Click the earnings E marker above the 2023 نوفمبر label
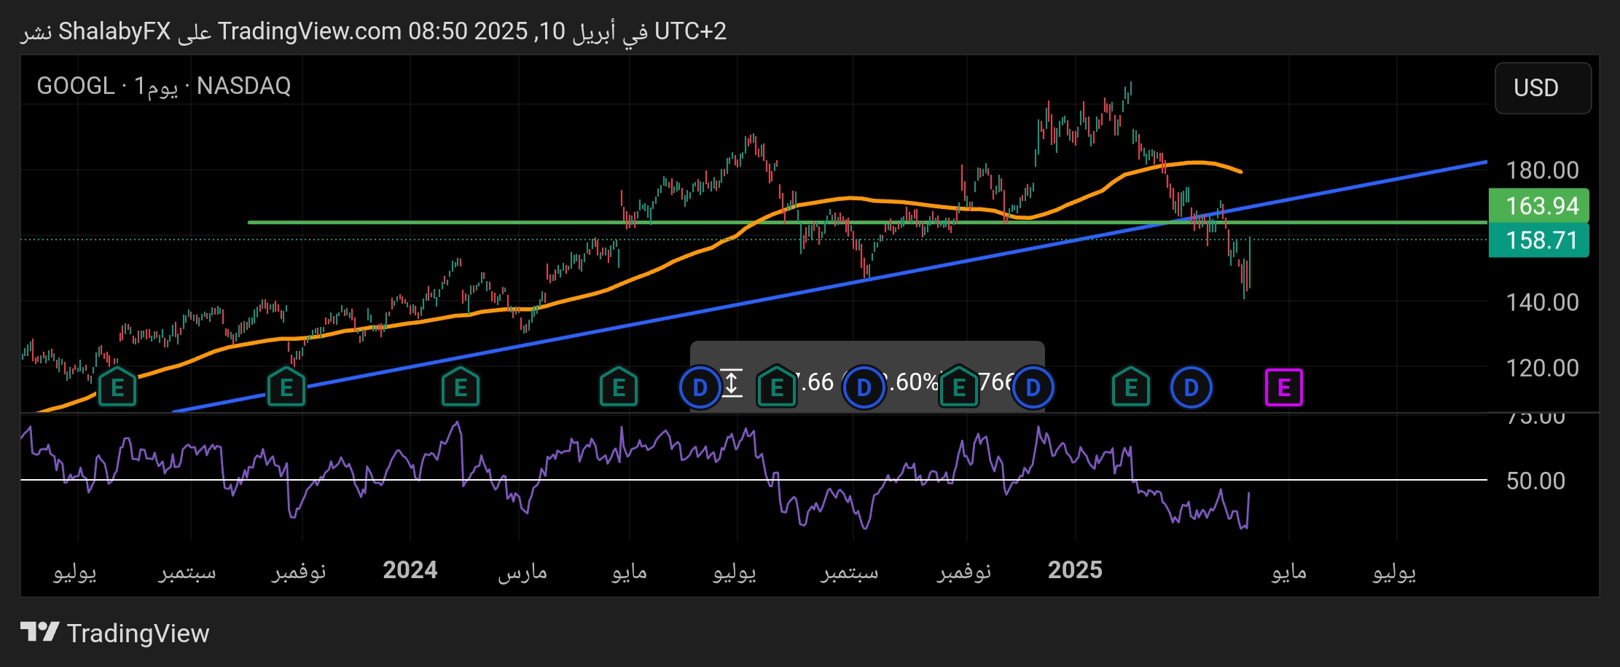 point(286,387)
